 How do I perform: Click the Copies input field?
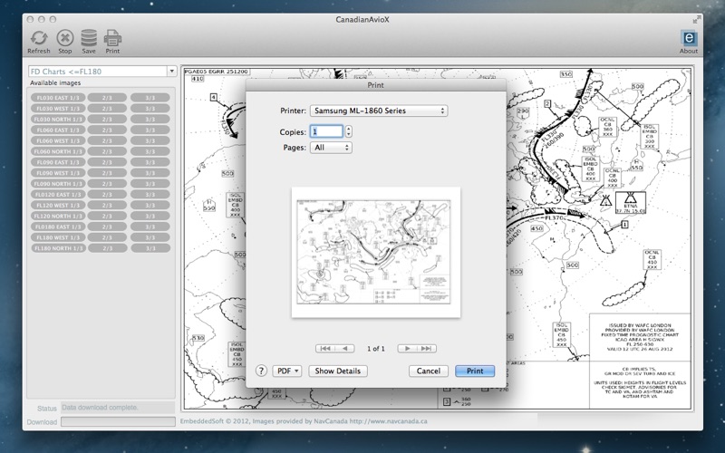coord(326,131)
